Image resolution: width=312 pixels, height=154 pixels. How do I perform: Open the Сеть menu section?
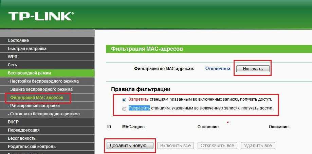tap(12, 65)
